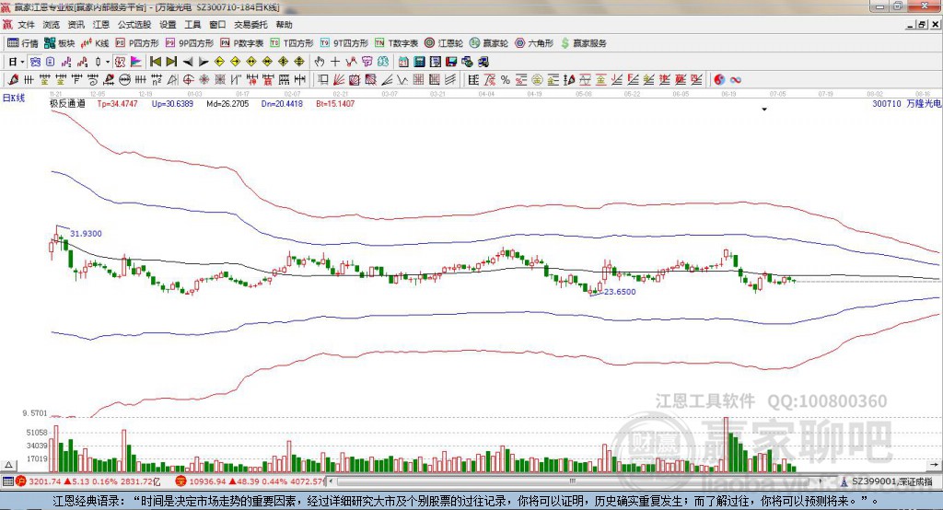Image resolution: width=943 pixels, height=510 pixels.
Task: Open the 交易委托 menu
Action: click(250, 25)
